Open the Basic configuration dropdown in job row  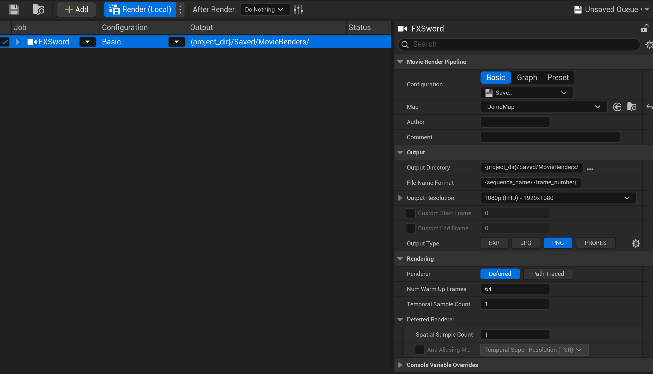click(176, 42)
